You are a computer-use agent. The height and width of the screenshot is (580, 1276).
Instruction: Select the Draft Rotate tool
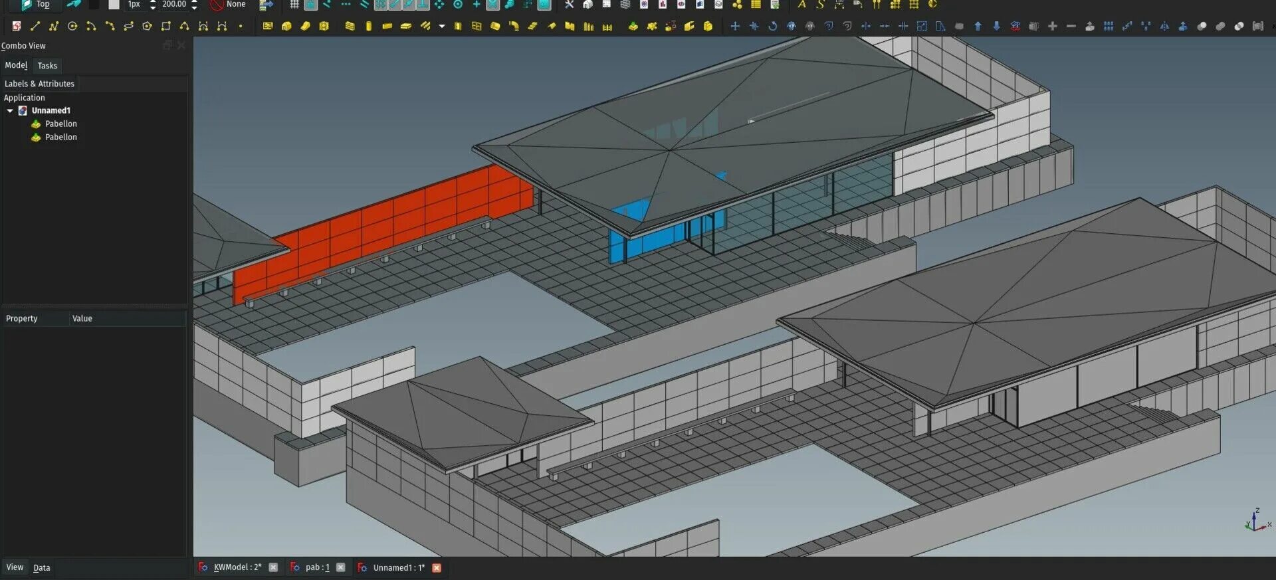pyautogui.click(x=772, y=27)
